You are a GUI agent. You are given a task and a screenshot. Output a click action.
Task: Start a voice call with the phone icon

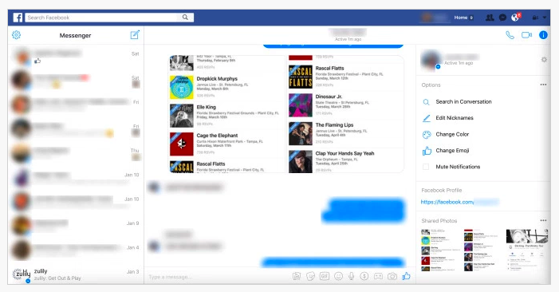(510, 35)
